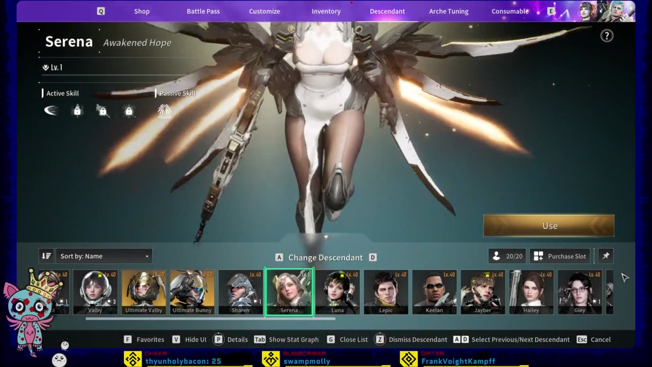Click Select Previous/Next Descendant hint
The width and height of the screenshot is (652, 367).
(521, 339)
